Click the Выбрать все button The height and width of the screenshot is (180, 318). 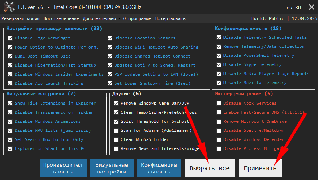point(210,168)
